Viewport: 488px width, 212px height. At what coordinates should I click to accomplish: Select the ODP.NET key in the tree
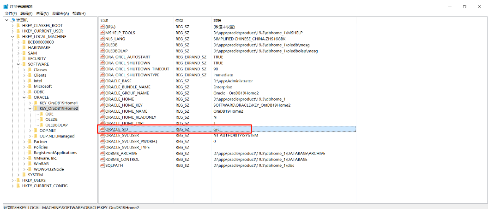pos(48,131)
